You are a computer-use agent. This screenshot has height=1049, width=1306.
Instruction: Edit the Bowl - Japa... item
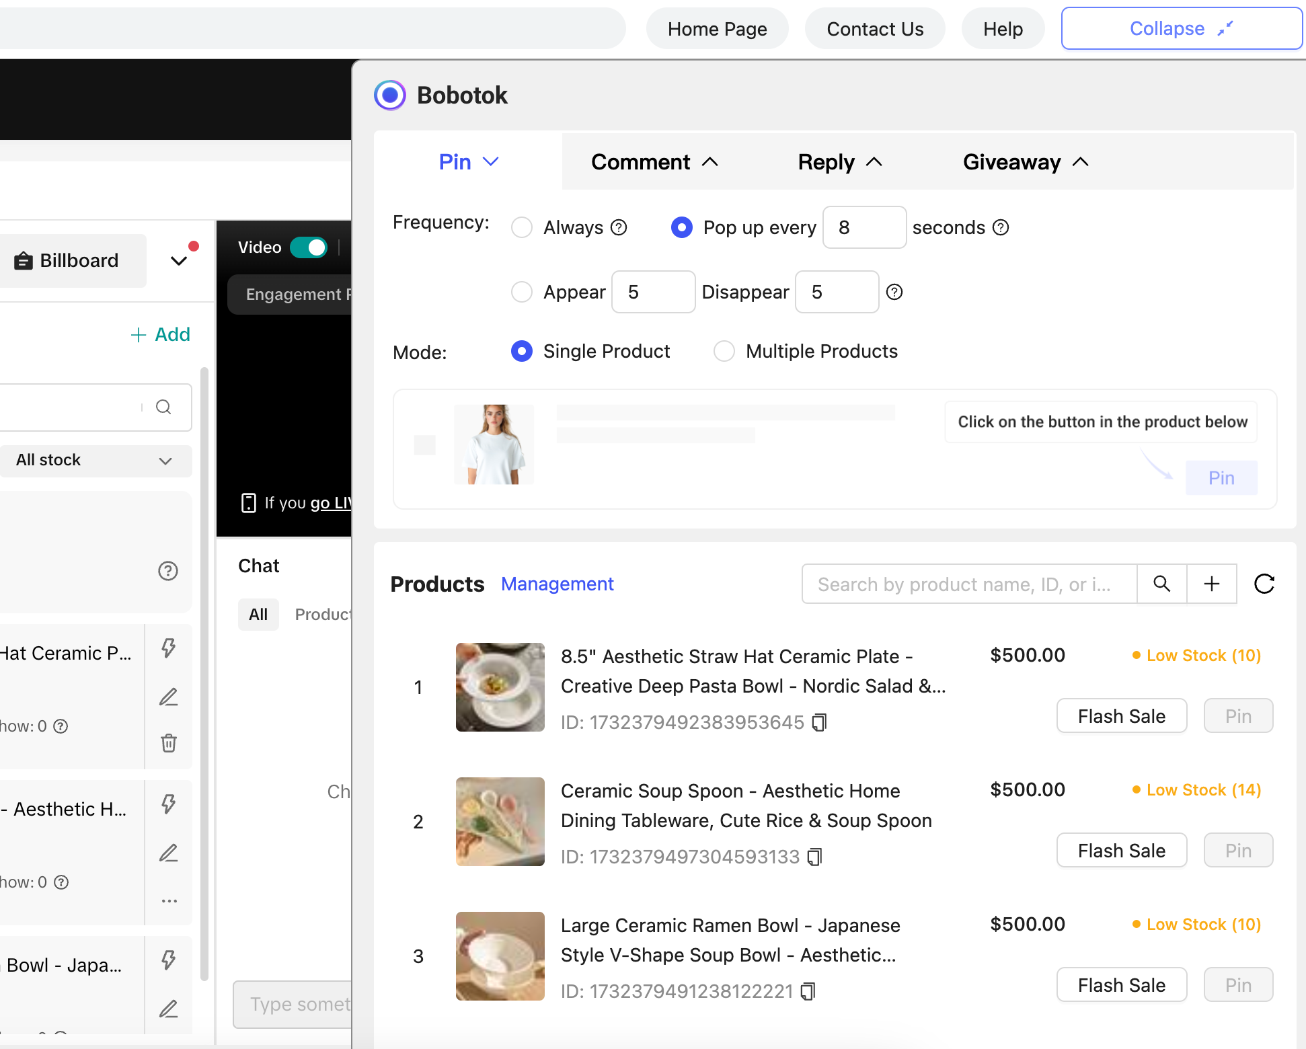click(169, 1009)
